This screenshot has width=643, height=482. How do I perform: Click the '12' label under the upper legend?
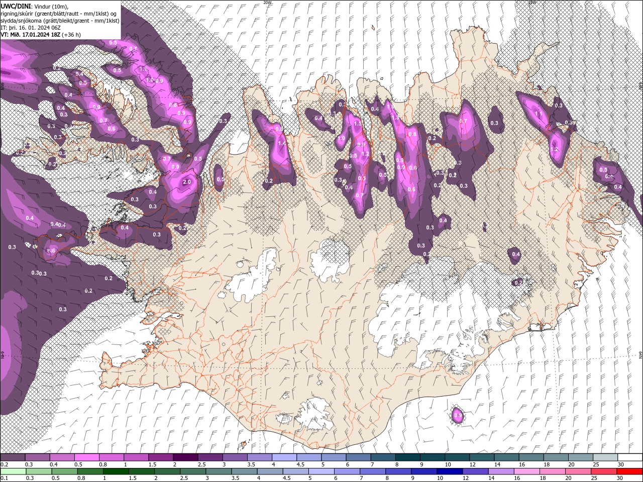(x=472, y=464)
